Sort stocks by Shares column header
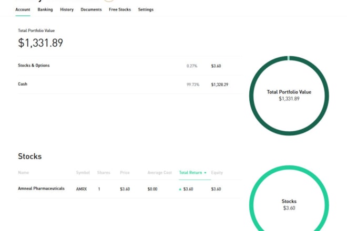Viewport: 347px width, 231px height. [x=104, y=172]
